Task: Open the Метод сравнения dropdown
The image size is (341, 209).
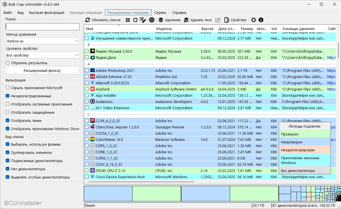Action: point(42,41)
